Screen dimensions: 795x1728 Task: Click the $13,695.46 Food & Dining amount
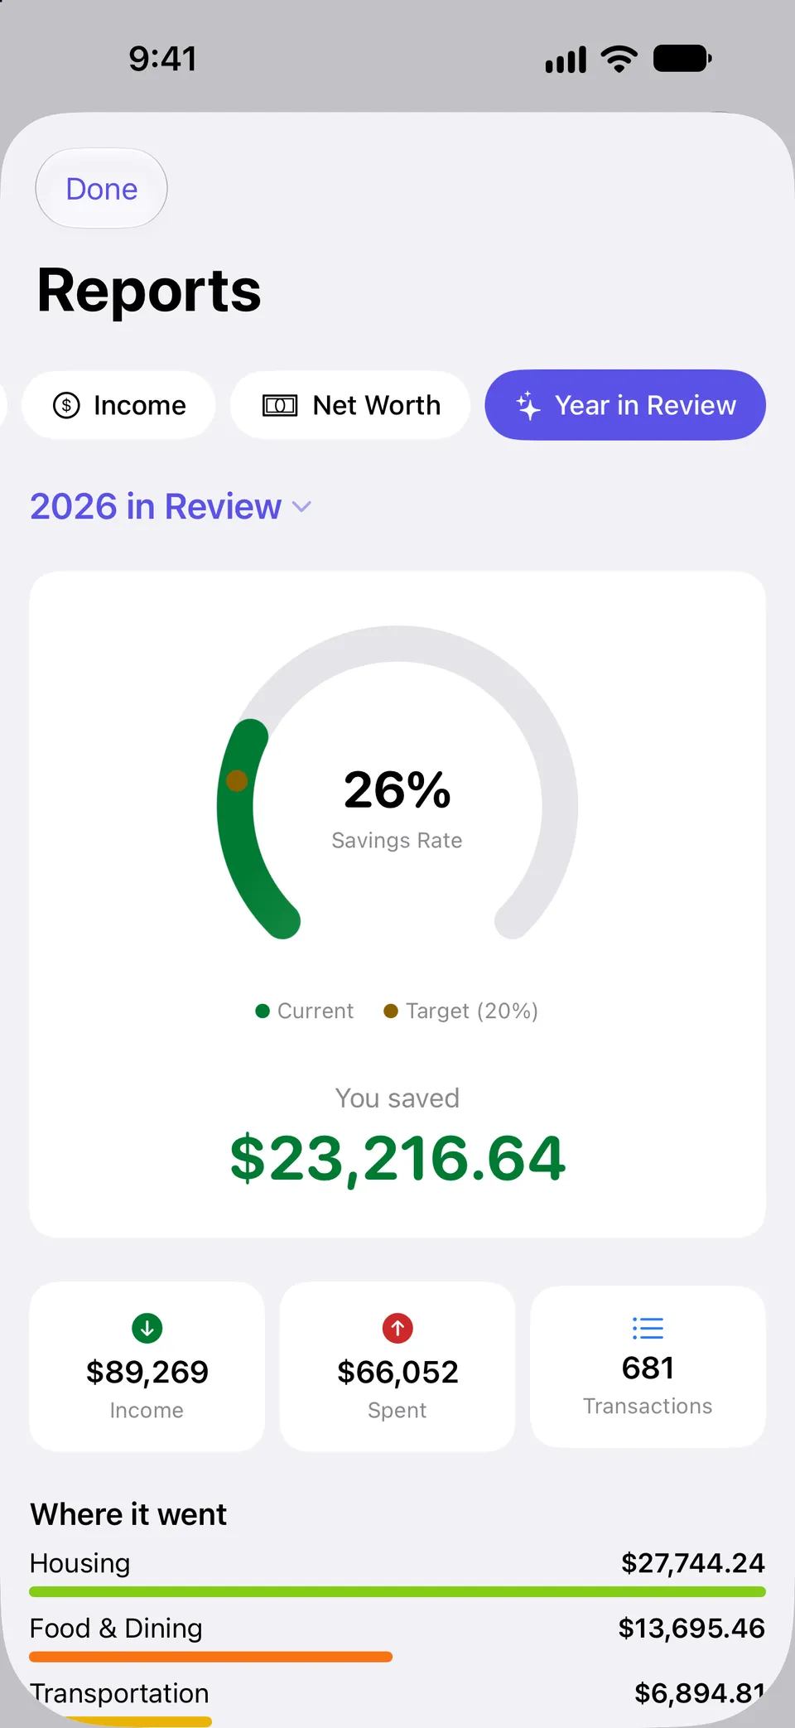coord(691,1629)
